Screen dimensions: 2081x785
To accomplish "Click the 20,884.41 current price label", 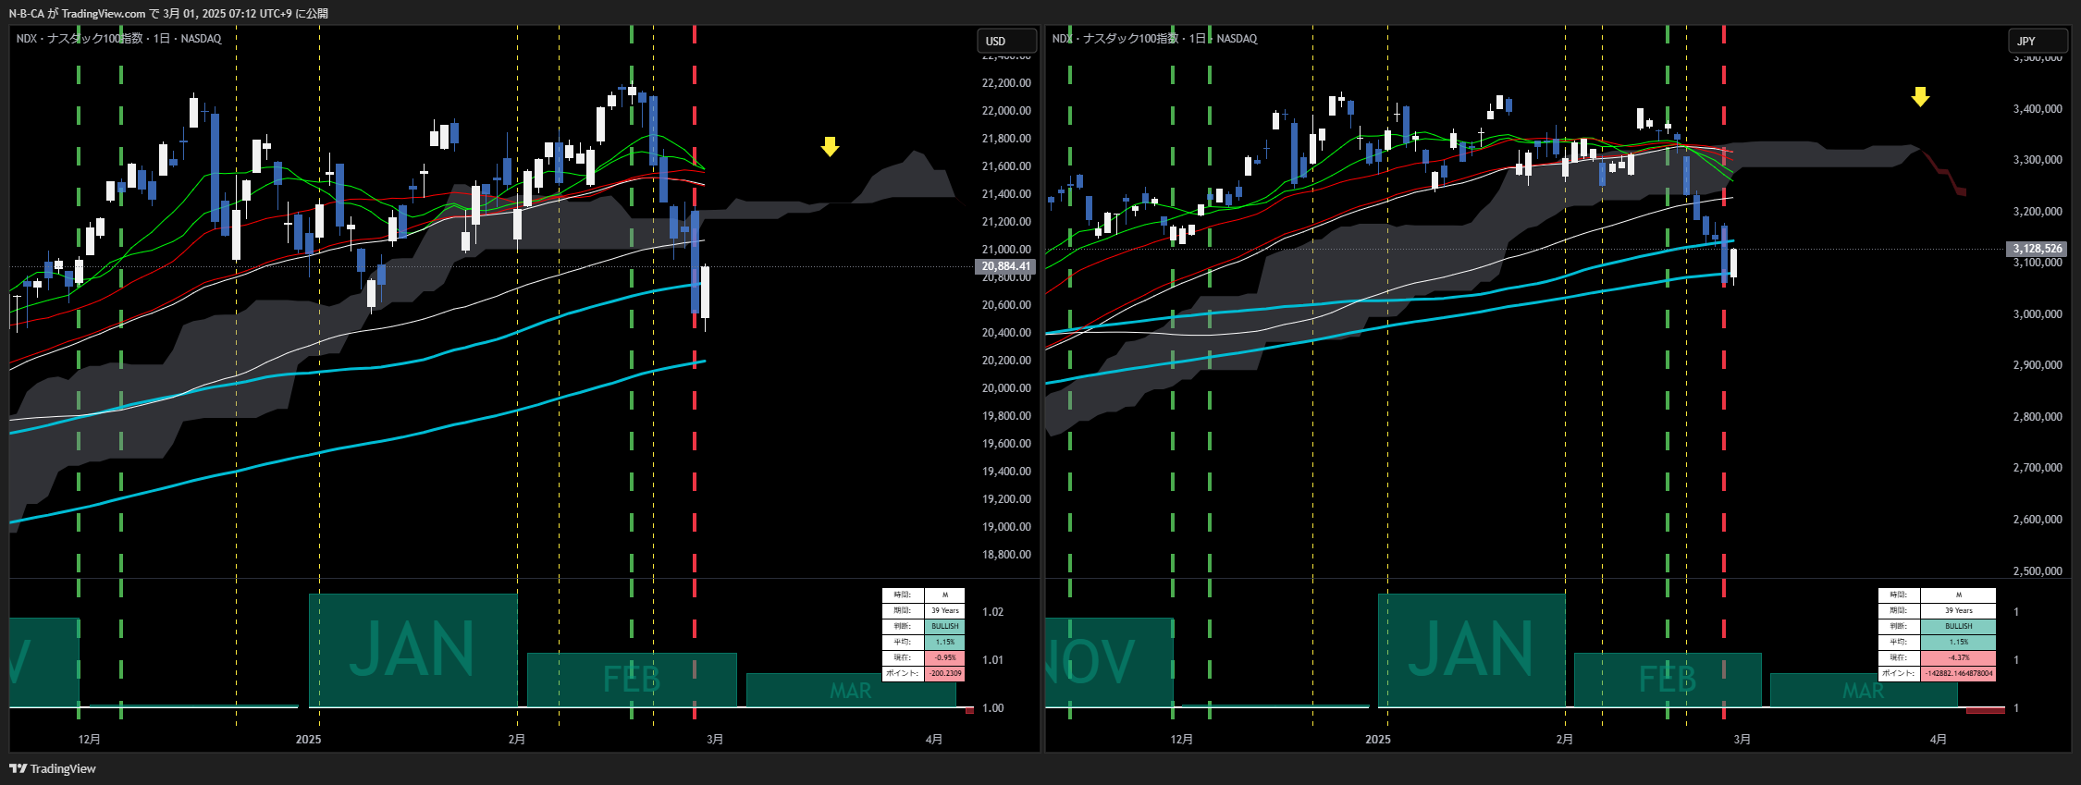I will tap(1004, 266).
